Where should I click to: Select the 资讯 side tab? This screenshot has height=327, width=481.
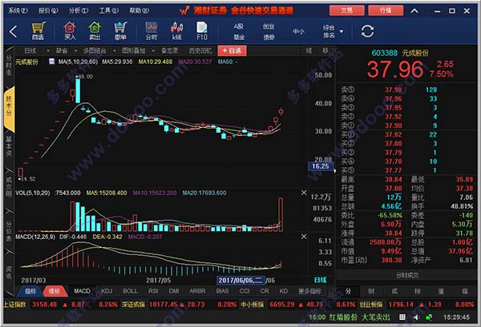(9, 272)
